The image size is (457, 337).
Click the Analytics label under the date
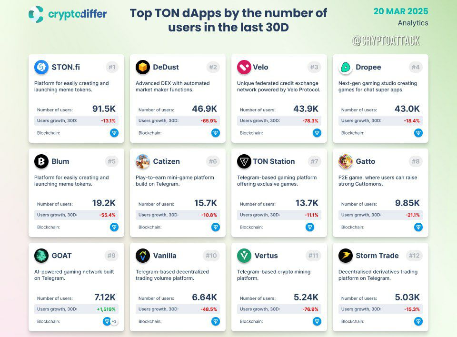(x=413, y=23)
